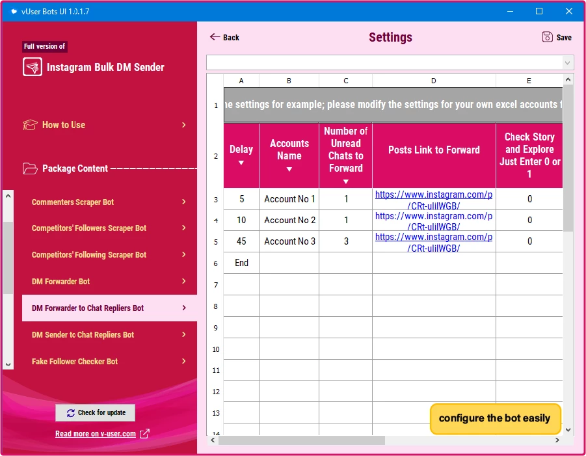The width and height of the screenshot is (586, 456).
Task: Select cell with delay value 45
Action: [x=241, y=241]
